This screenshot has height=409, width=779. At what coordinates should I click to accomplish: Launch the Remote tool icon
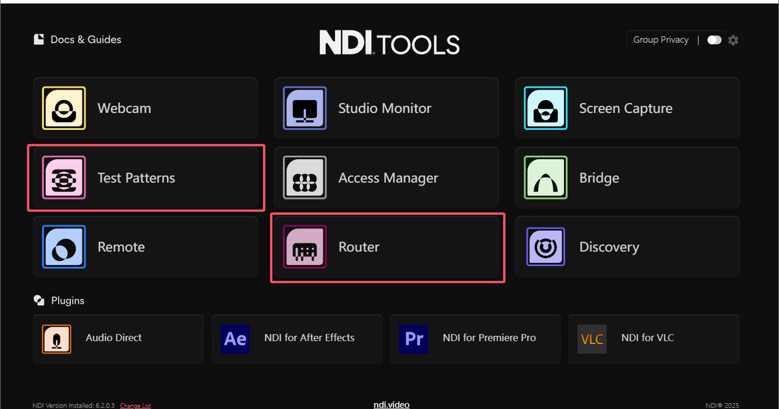click(64, 247)
